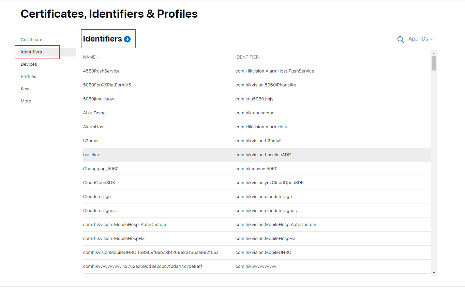Click identifier com.hikvision.baselineADP

[263, 155]
